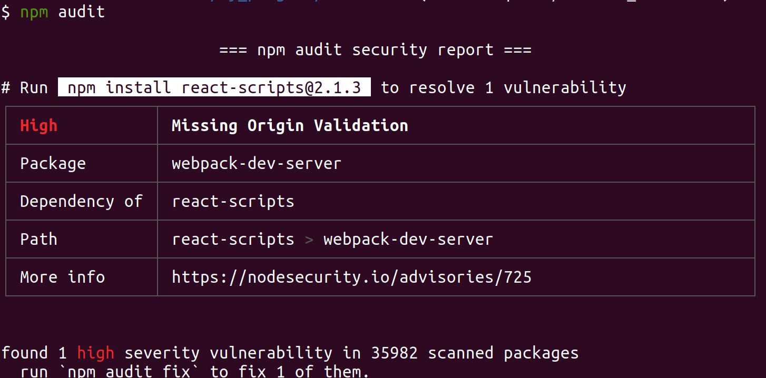Image resolution: width=766 pixels, height=378 pixels.
Task: Click the dollar sign shell prompt
Action: (5, 12)
